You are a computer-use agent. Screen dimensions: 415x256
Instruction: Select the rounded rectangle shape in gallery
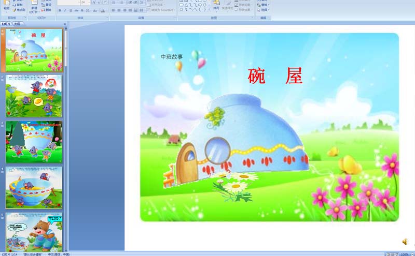point(182,5)
